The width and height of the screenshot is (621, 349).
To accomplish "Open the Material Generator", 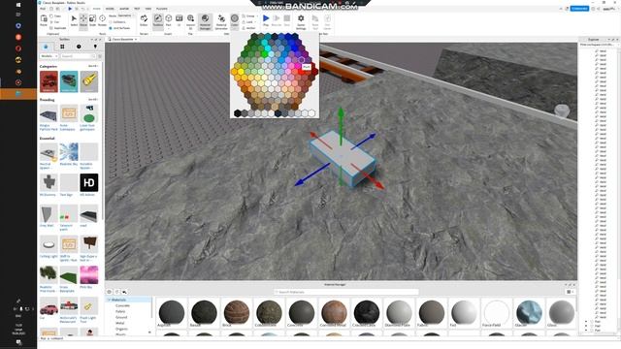I will (x=221, y=21).
